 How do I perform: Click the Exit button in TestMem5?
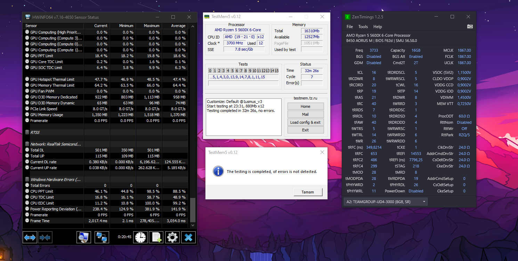click(306, 130)
